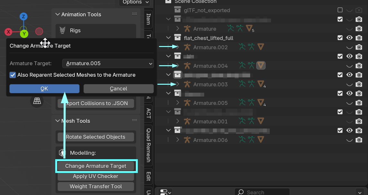Click camera render icon for Armature.005

[x=359, y=103]
